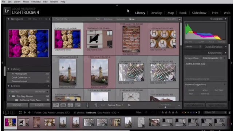This screenshot has height=131, width=233.
Task: Click the Import button
Action: pyautogui.click(x=17, y=105)
